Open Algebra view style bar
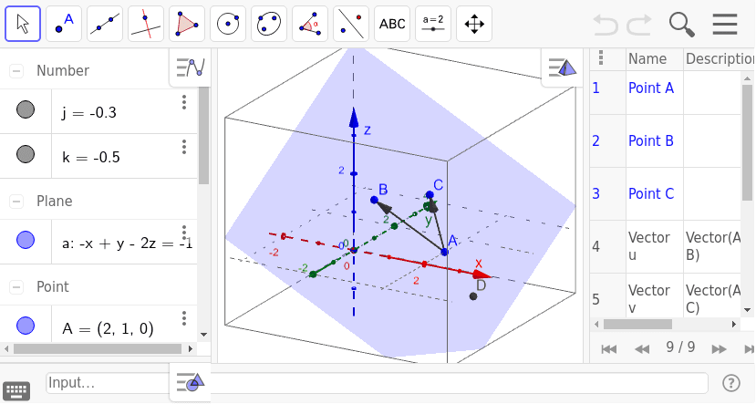Viewport: 756px width, 404px height. pos(190,67)
